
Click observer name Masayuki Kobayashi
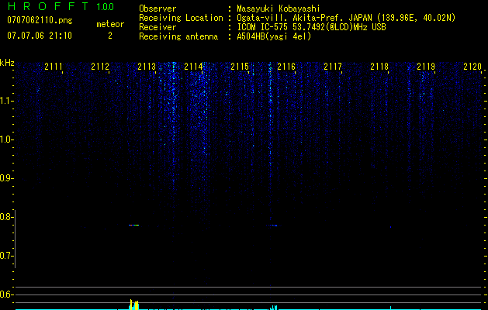[x=279, y=9]
